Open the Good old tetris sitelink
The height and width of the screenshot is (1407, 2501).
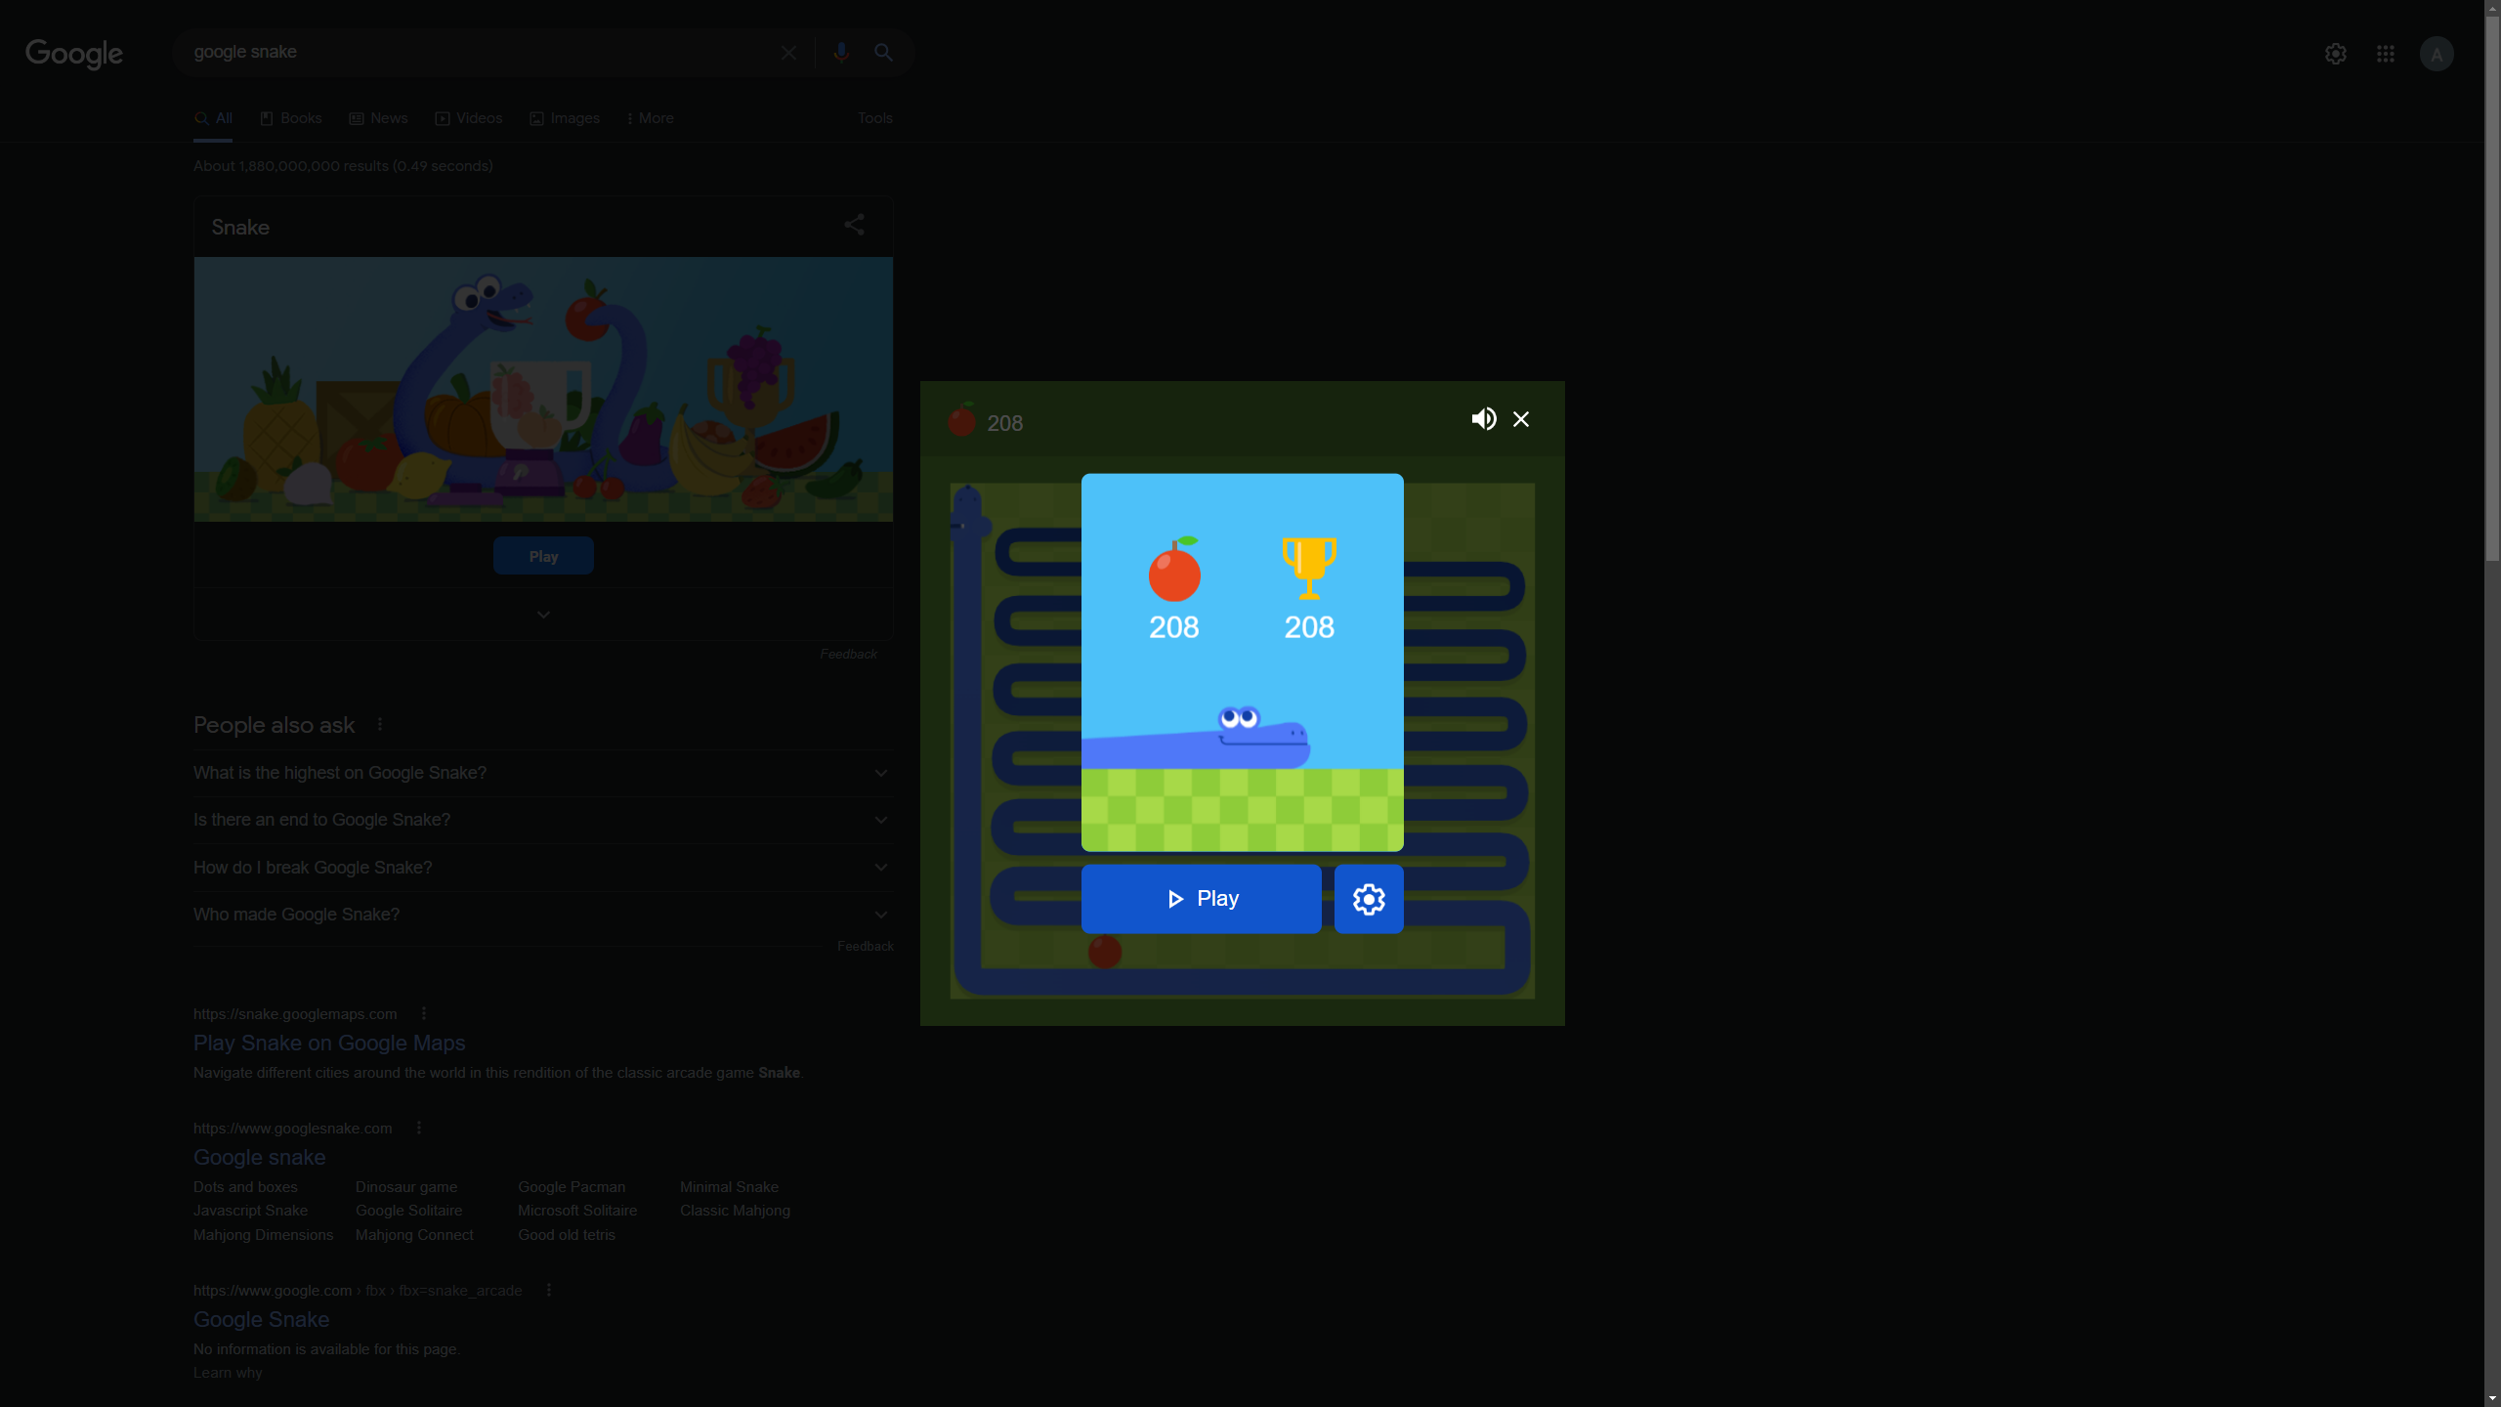[x=567, y=1235]
